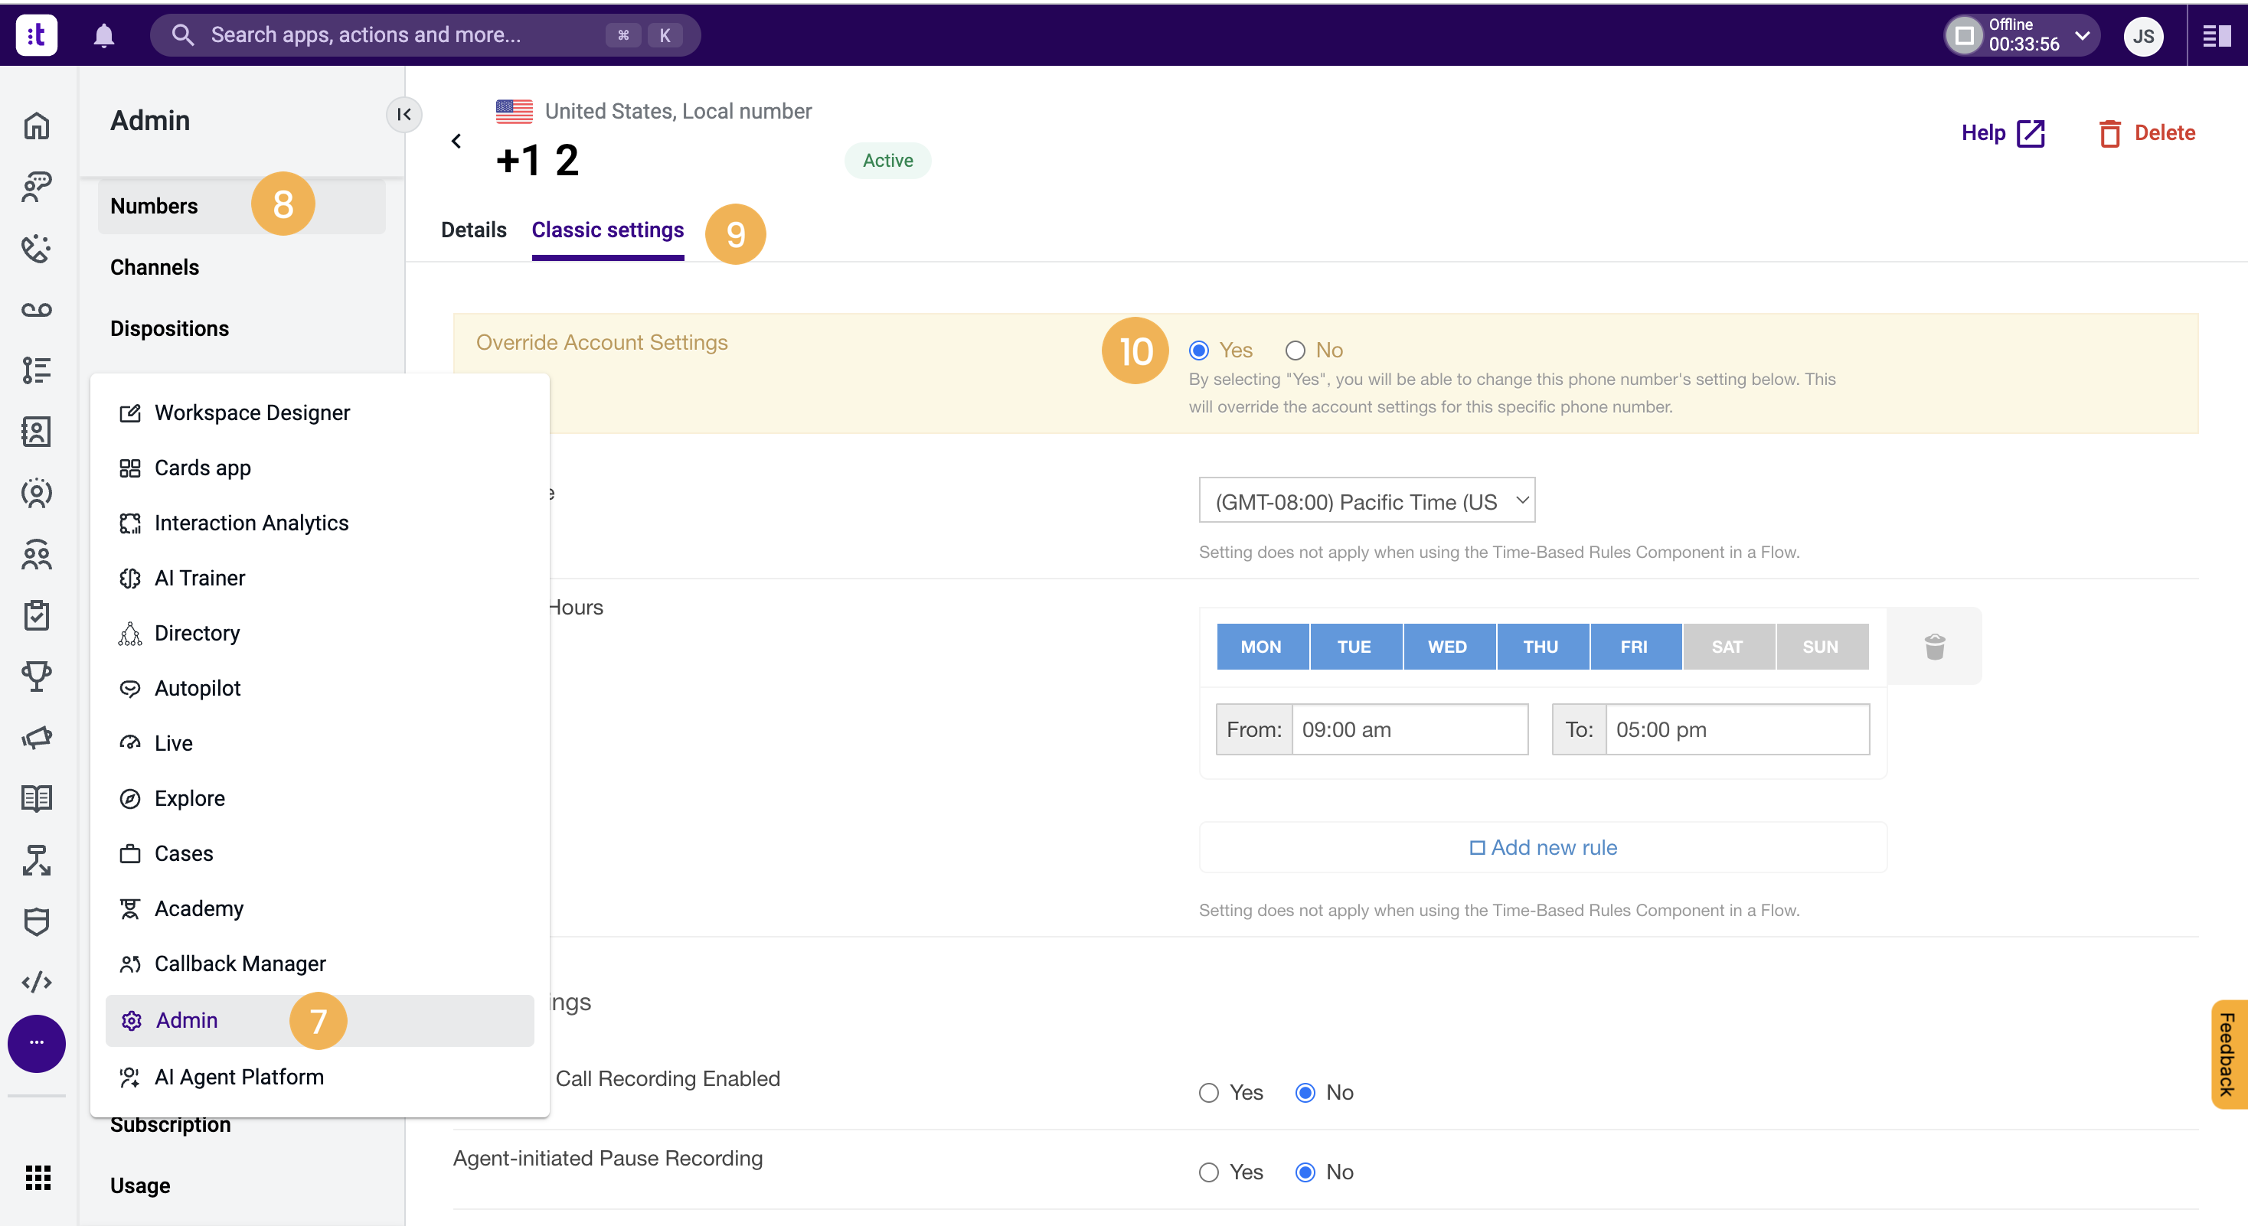Select No for Agent-initiated Pause Recording

coord(1305,1172)
